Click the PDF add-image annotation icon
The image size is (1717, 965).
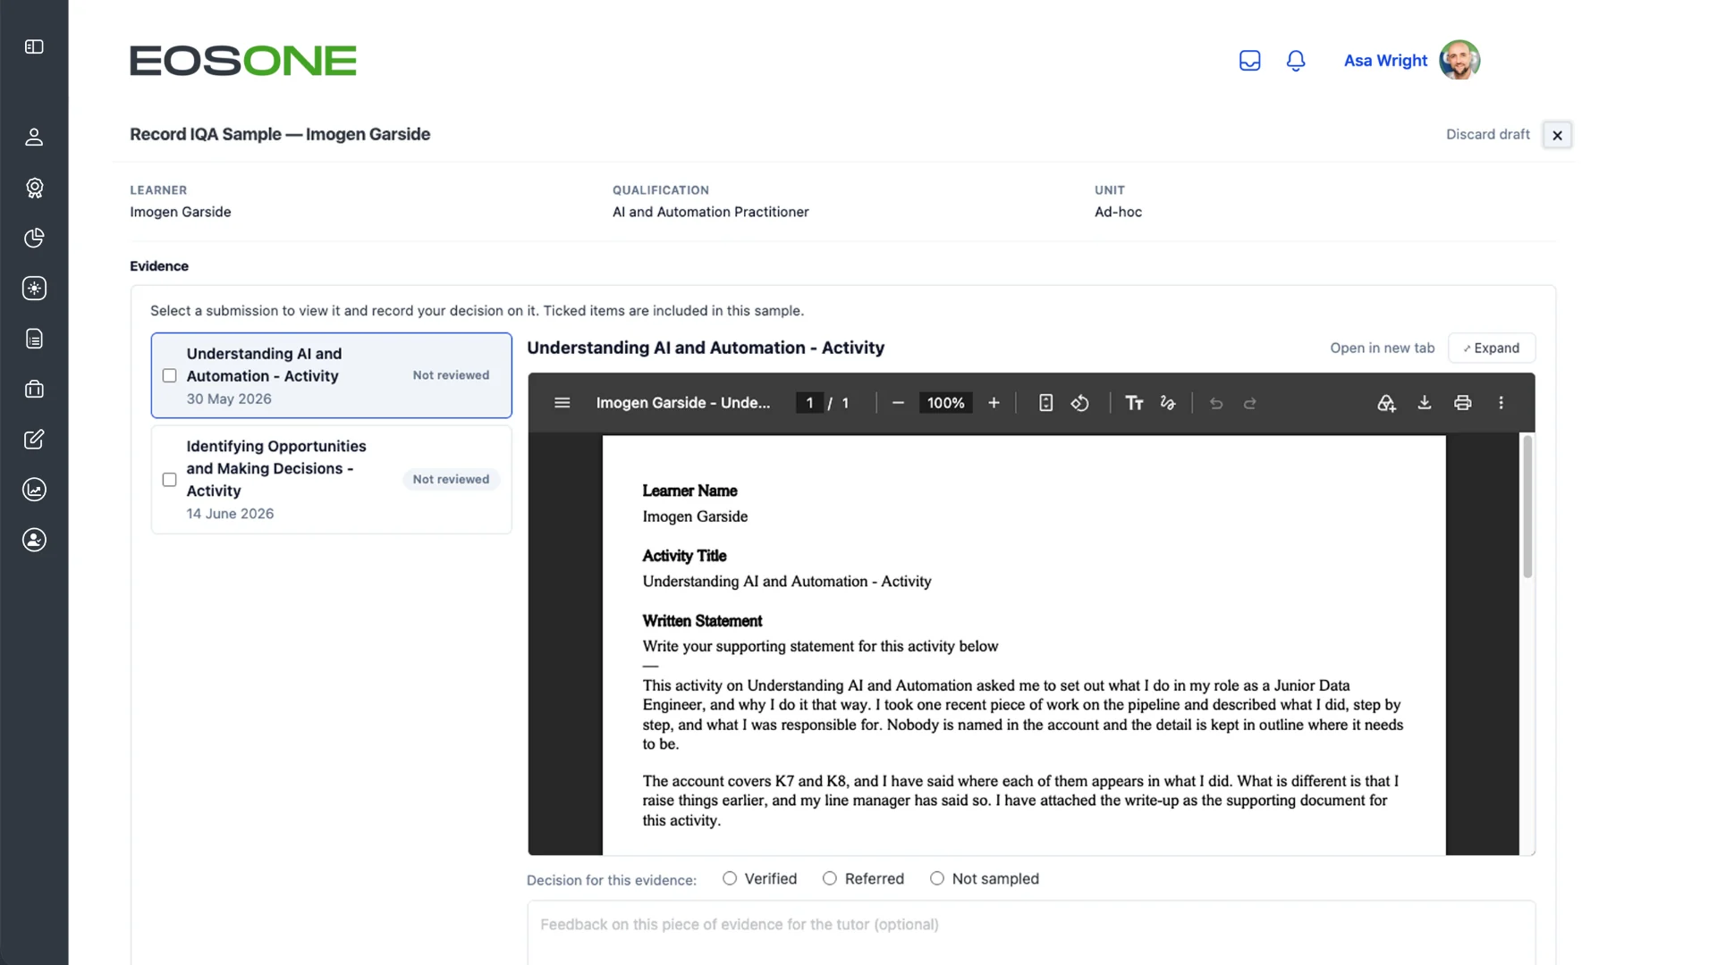(1386, 403)
